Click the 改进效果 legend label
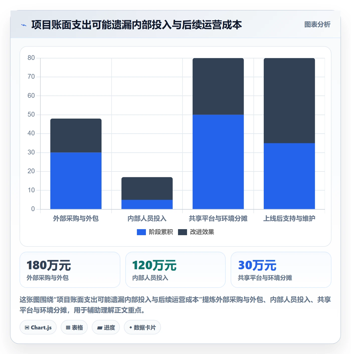 pos(202,232)
